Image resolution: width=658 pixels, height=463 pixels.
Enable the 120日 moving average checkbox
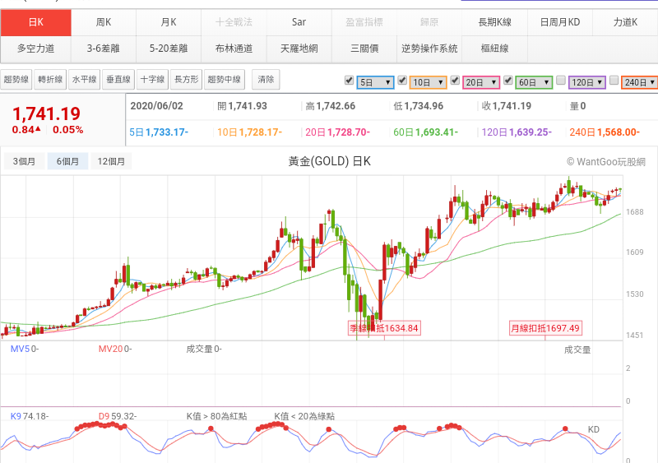click(x=560, y=81)
